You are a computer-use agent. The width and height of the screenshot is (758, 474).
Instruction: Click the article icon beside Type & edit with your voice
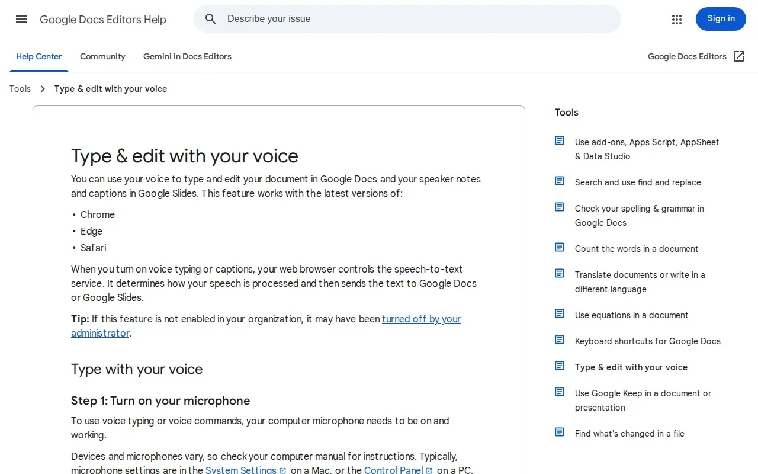point(560,366)
